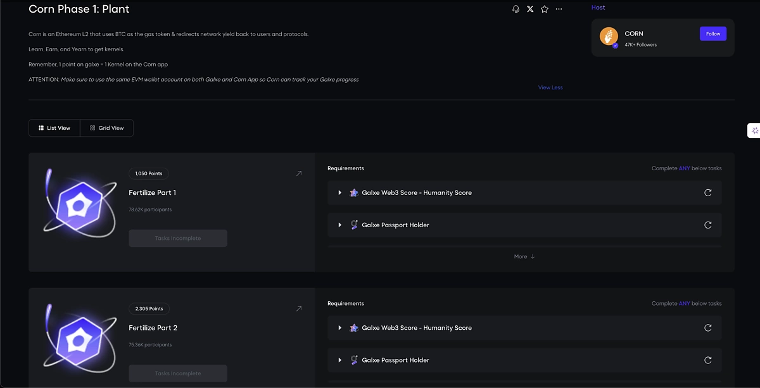Click "Complete ANY below tasks" in Fertilize Part 2

pos(687,304)
